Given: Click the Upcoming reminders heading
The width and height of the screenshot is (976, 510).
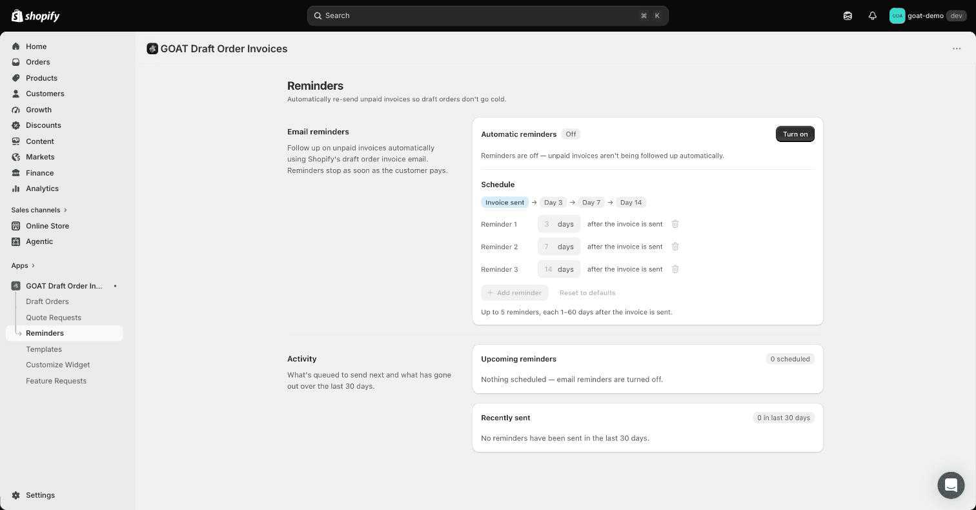Looking at the screenshot, I should pos(518,359).
